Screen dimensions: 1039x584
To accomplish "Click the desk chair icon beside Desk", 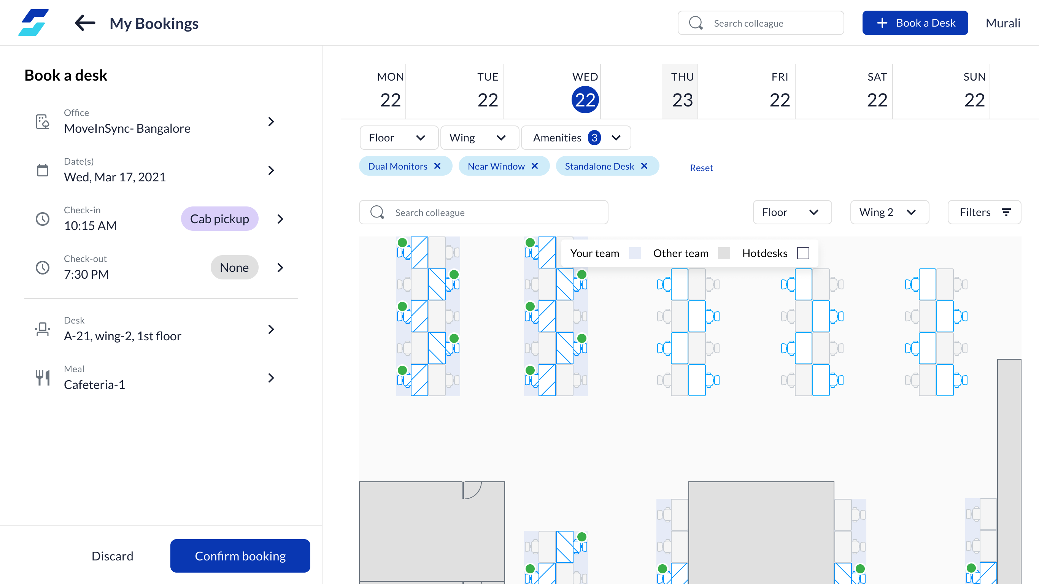I will pos(42,329).
